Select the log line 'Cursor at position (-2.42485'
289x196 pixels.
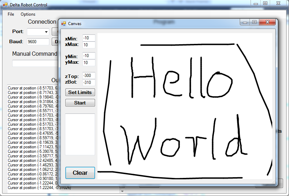[33, 160]
